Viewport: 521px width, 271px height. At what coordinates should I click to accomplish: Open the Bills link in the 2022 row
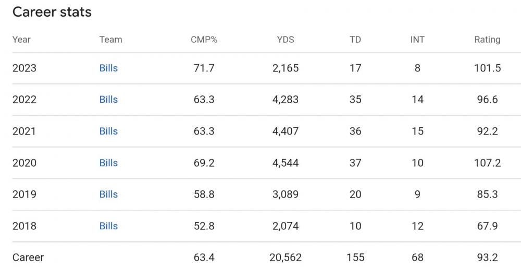pyautogui.click(x=108, y=100)
